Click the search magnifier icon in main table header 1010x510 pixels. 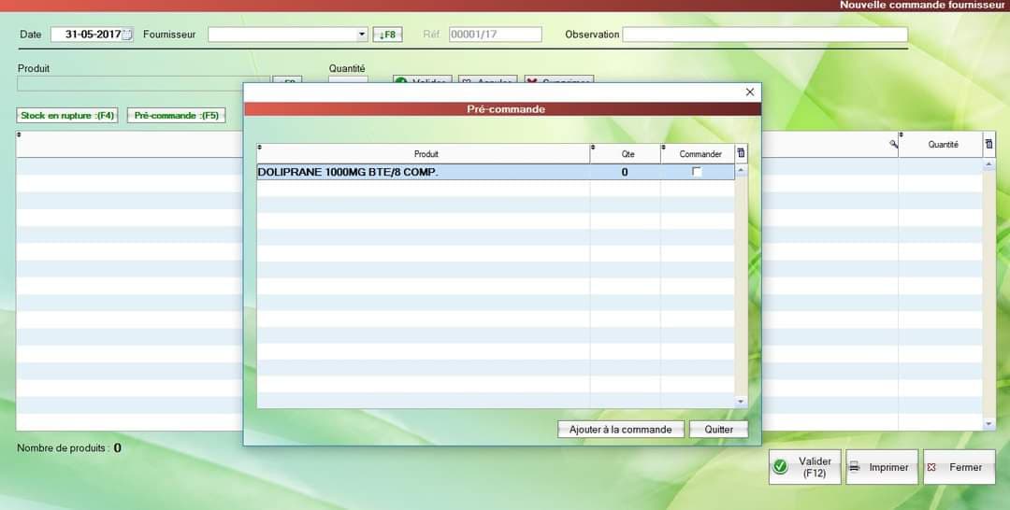893,144
